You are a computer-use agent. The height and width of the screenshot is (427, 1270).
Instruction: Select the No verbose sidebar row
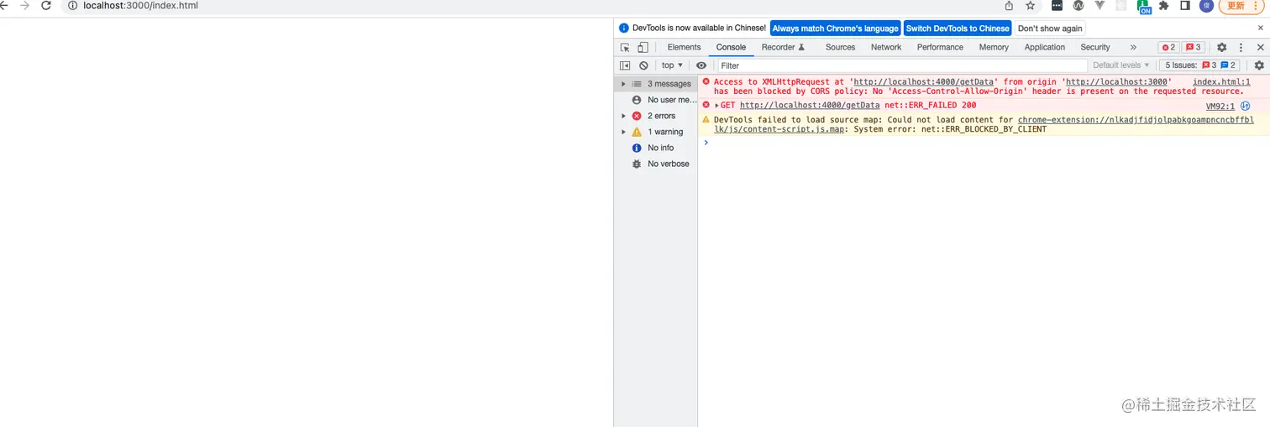(656, 164)
